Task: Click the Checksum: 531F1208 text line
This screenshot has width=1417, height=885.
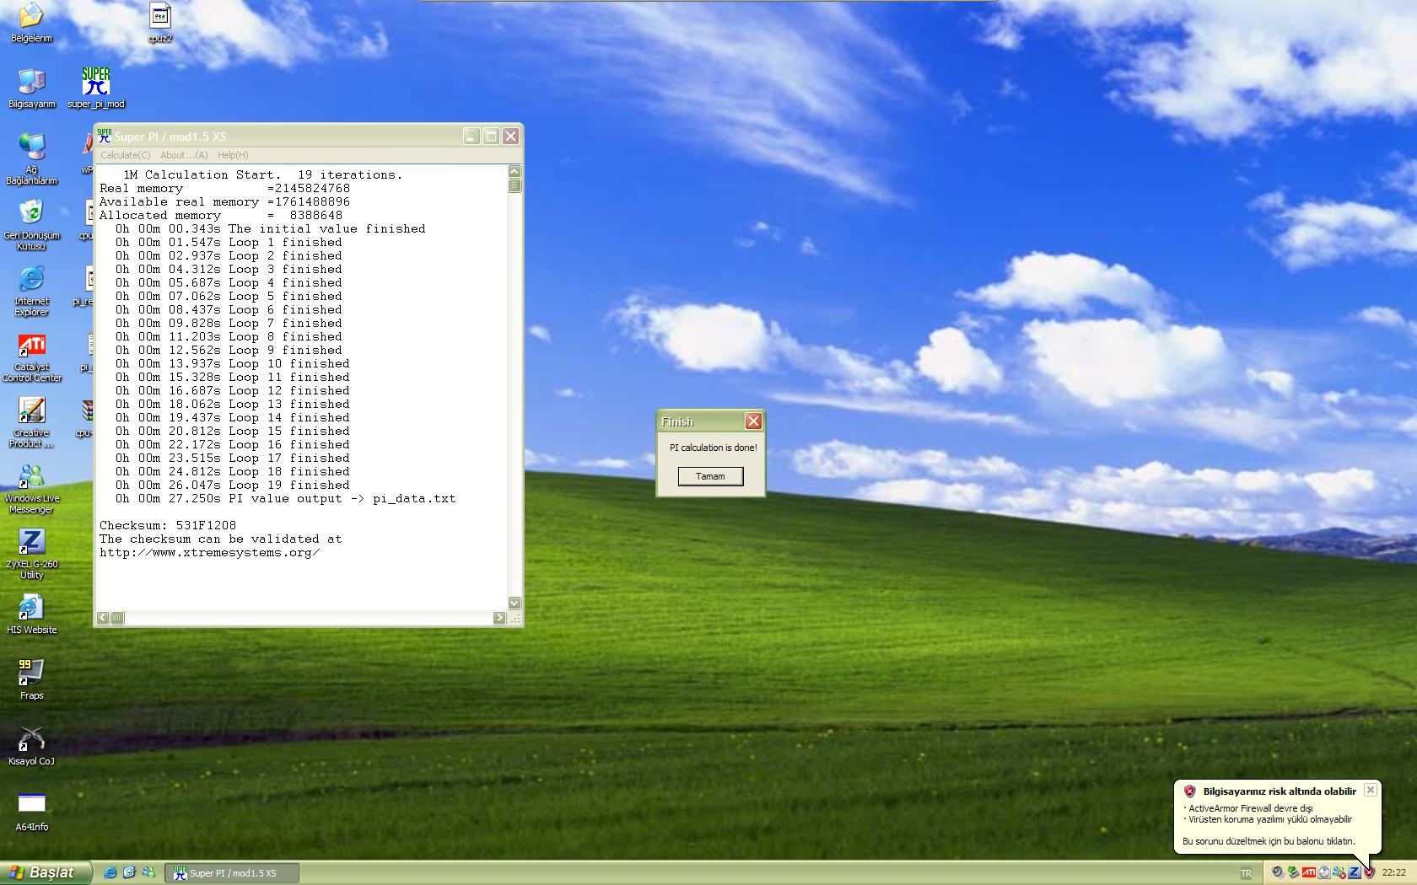Action: coord(168,525)
